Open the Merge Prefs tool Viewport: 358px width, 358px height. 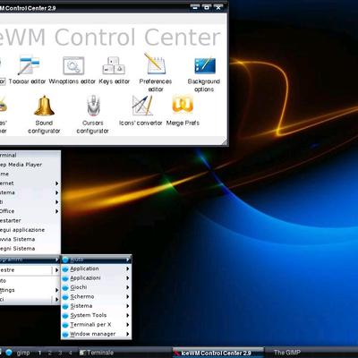[183, 104]
